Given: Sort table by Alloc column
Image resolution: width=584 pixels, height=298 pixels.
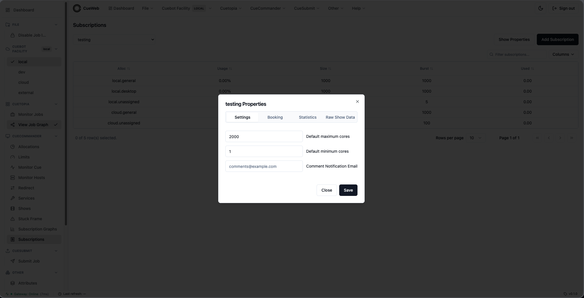Looking at the screenshot, I should (x=124, y=69).
